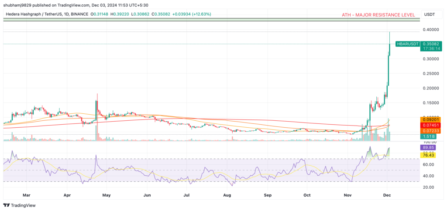This screenshot has width=447, height=211.
Task: Click the yellow RSI average value 76.43
Action: click(x=428, y=155)
